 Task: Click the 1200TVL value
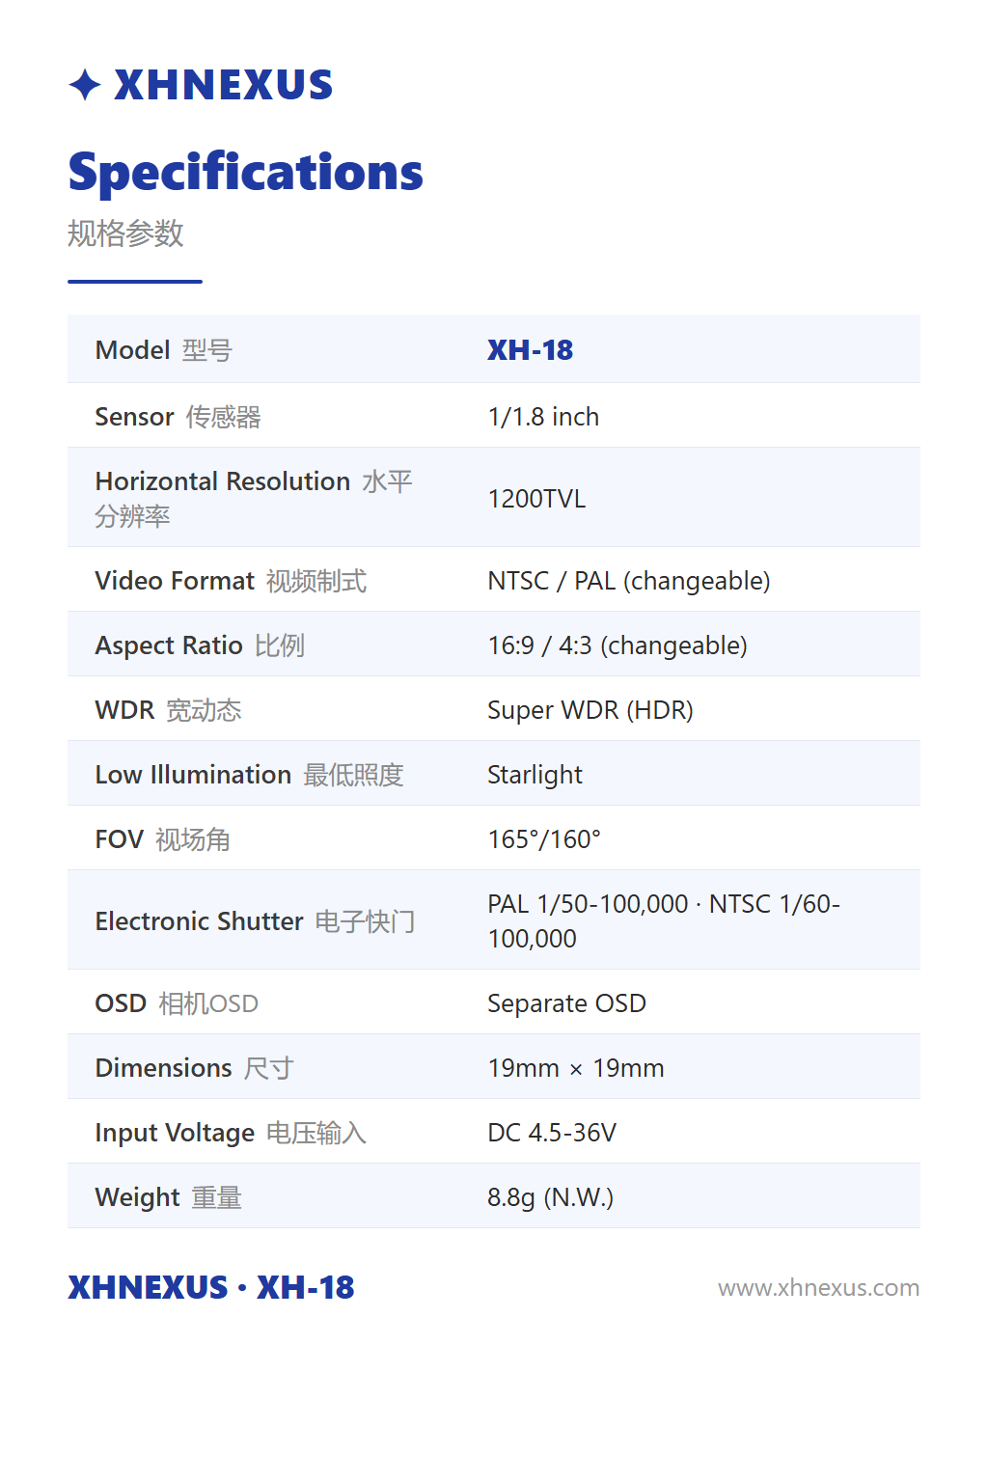pos(536,499)
